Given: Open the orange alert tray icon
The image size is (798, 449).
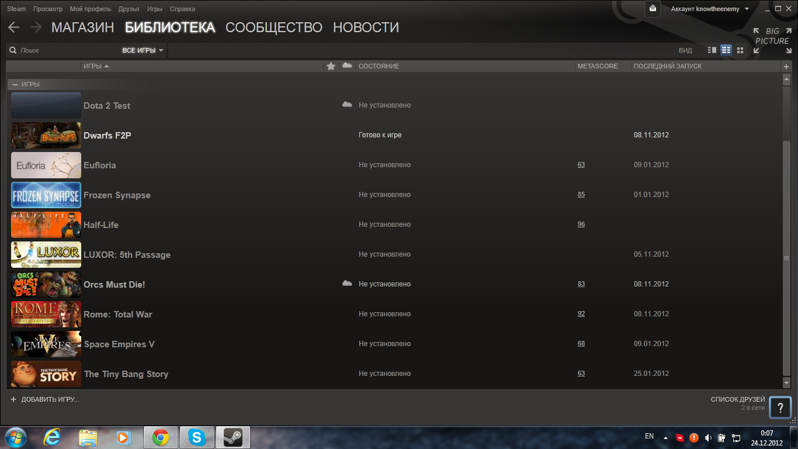Looking at the screenshot, I should (x=693, y=437).
